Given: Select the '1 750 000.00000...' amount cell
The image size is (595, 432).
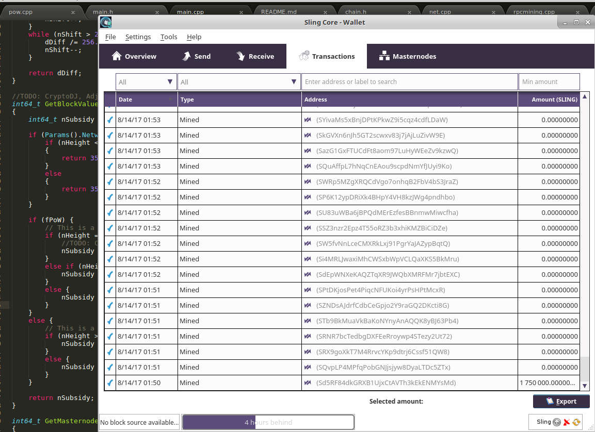Looking at the screenshot, I should [549, 383].
